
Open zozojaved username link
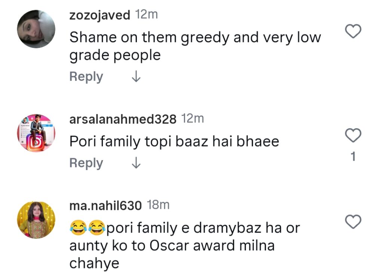[x=100, y=15]
